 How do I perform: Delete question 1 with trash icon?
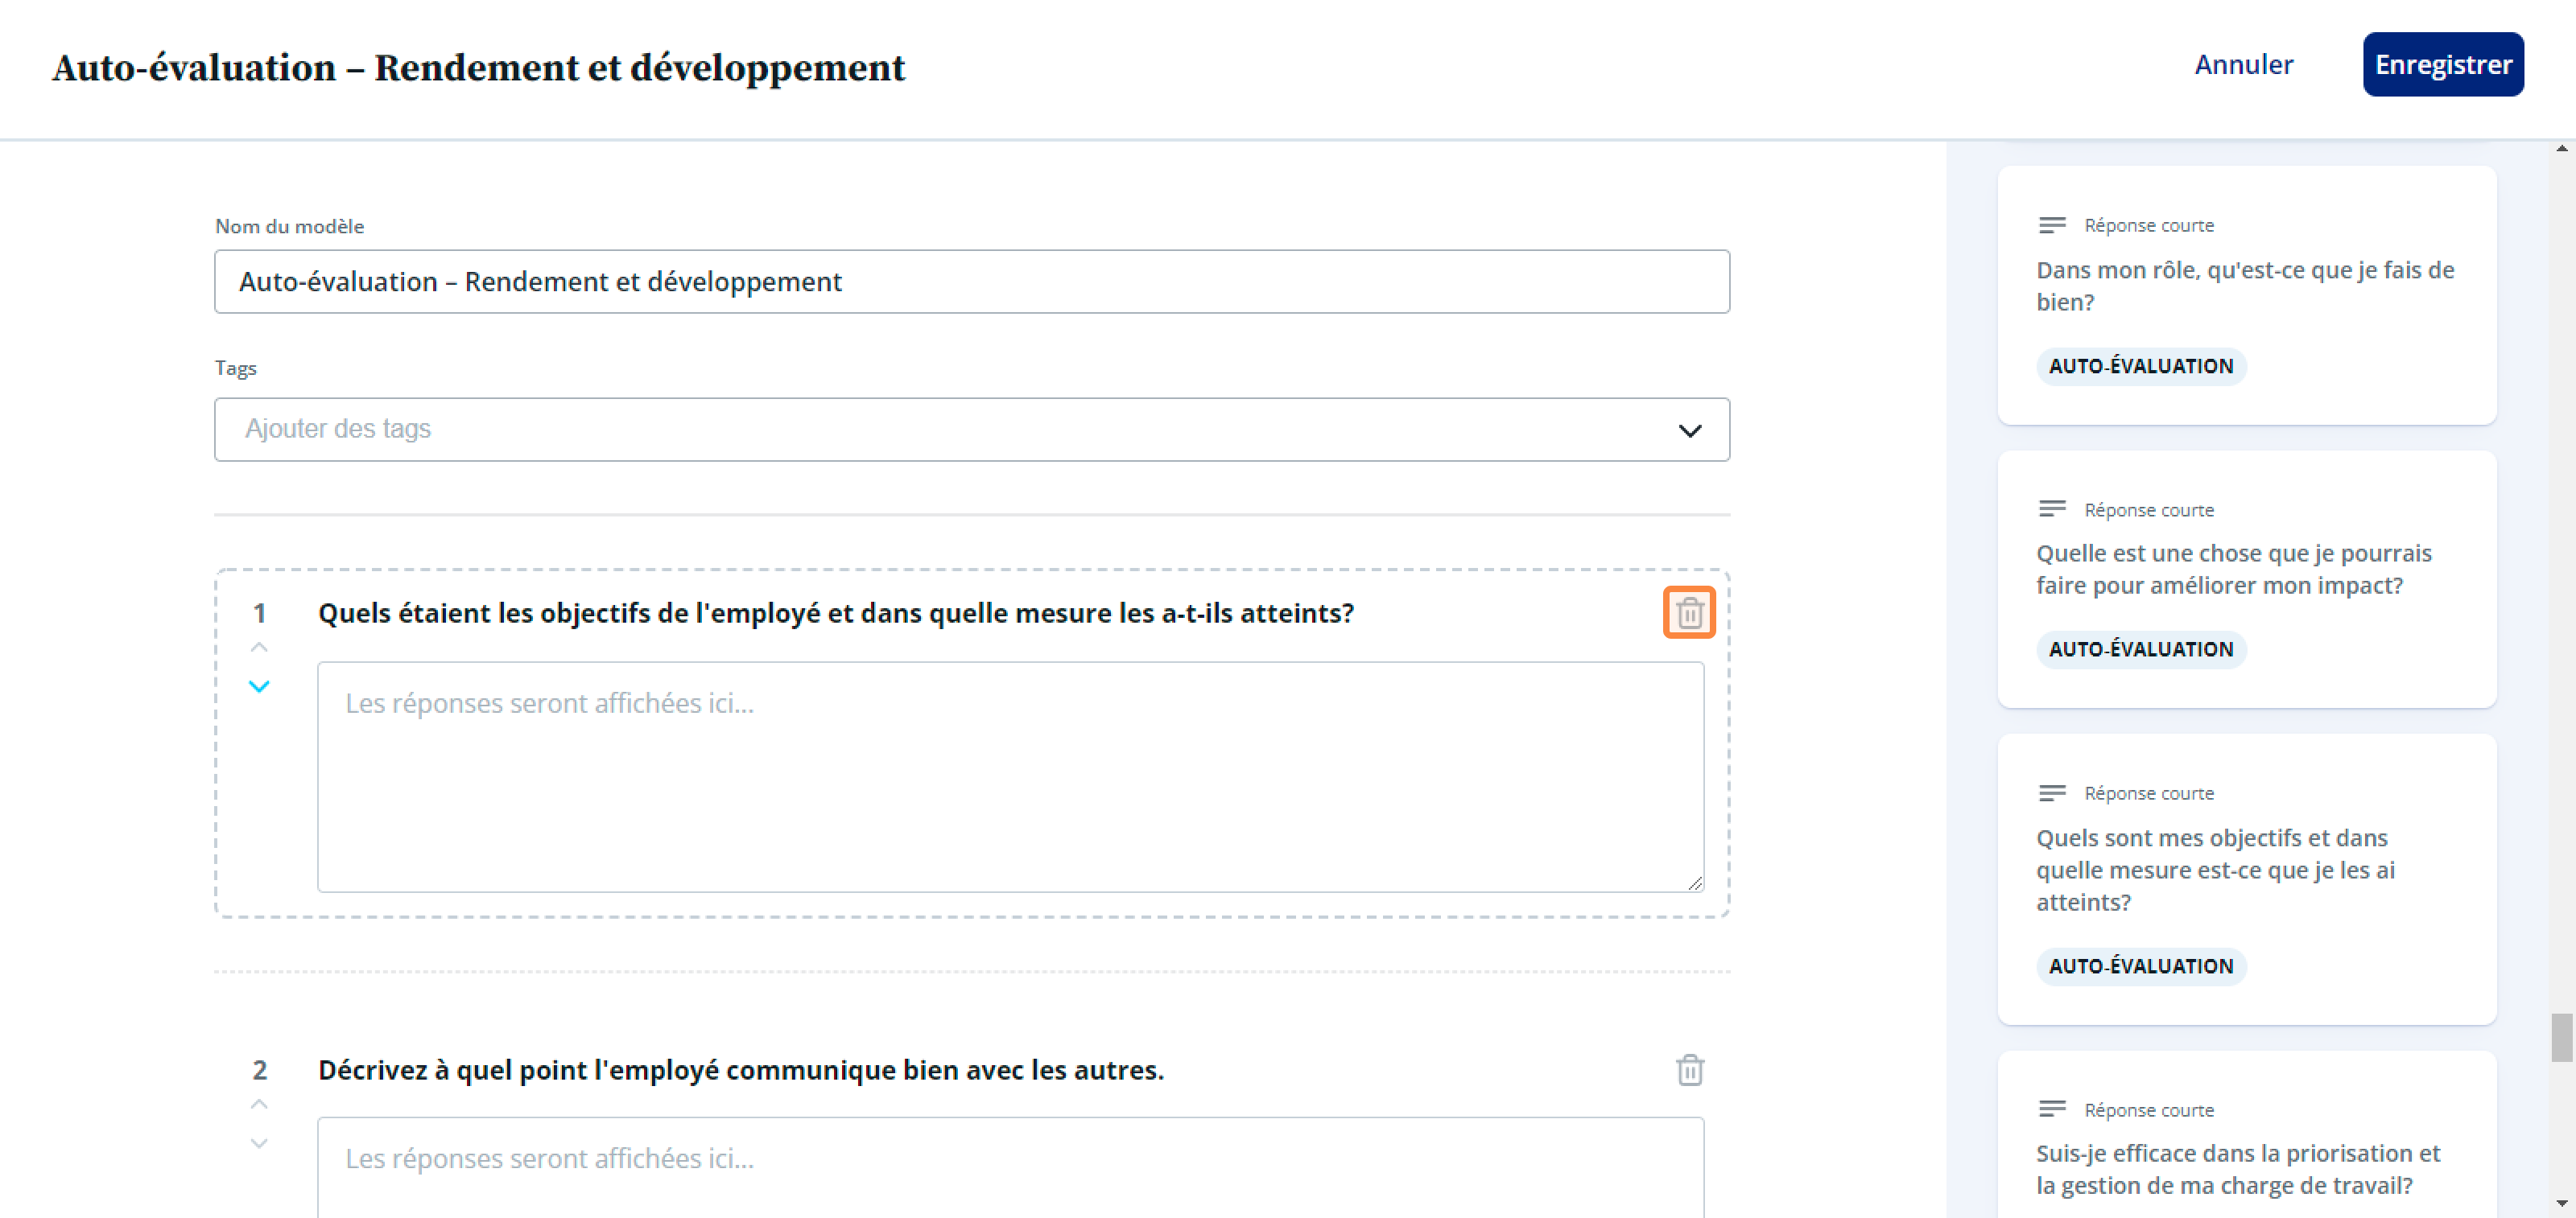1689,612
